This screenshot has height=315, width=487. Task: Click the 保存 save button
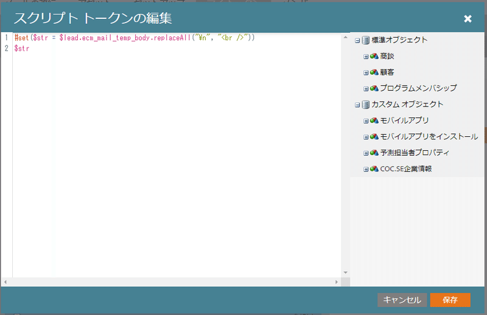click(450, 300)
